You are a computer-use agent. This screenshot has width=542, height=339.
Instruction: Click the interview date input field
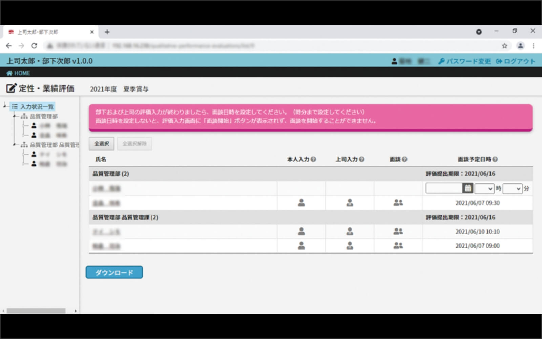click(x=444, y=188)
